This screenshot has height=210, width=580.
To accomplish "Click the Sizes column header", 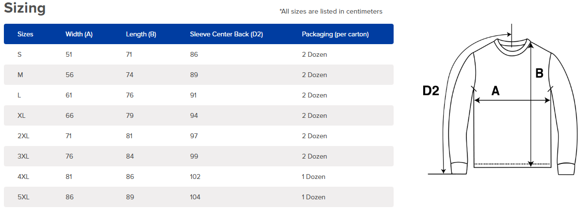I will [x=25, y=34].
